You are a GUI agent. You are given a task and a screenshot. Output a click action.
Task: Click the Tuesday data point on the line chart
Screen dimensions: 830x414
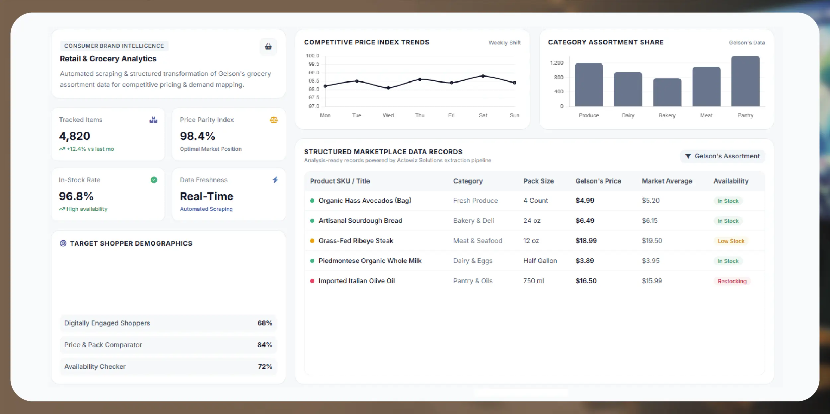pyautogui.click(x=357, y=81)
